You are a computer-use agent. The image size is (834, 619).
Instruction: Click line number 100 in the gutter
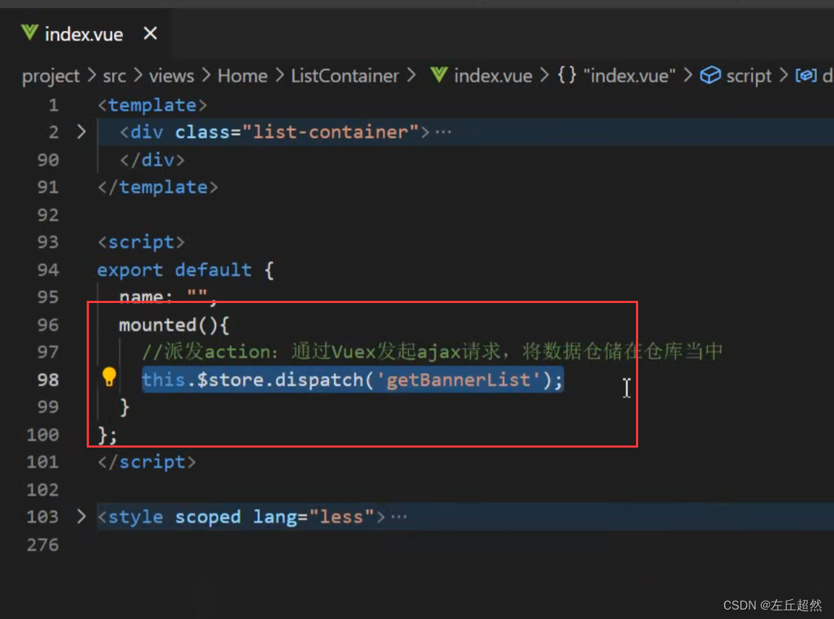[43, 435]
